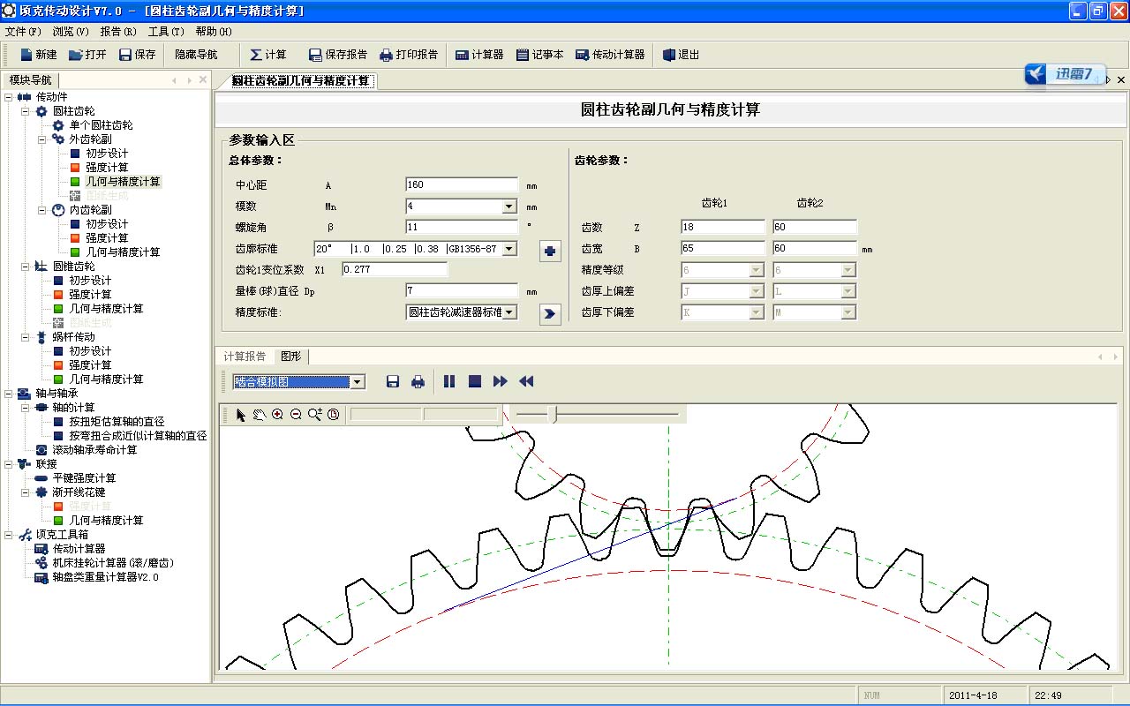Select the arrow pointer tool in graphic toolbar

pos(241,415)
